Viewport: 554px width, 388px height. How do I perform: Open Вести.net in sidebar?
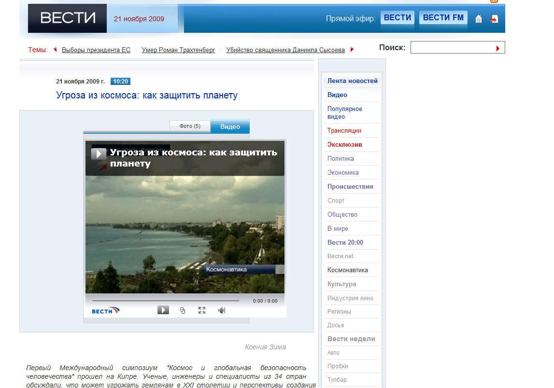pyautogui.click(x=340, y=256)
